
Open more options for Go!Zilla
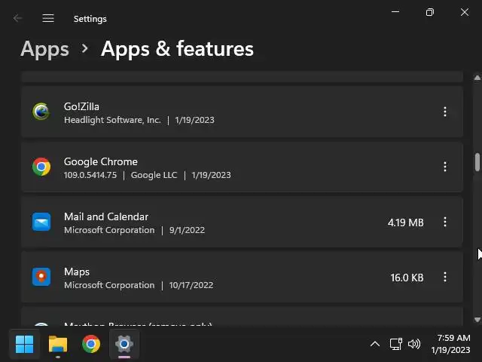(445, 112)
